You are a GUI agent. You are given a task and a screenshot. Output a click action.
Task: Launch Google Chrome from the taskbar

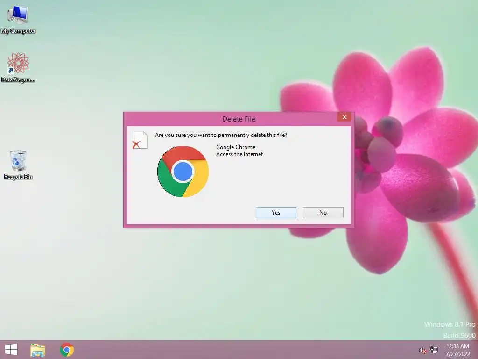[67, 350]
